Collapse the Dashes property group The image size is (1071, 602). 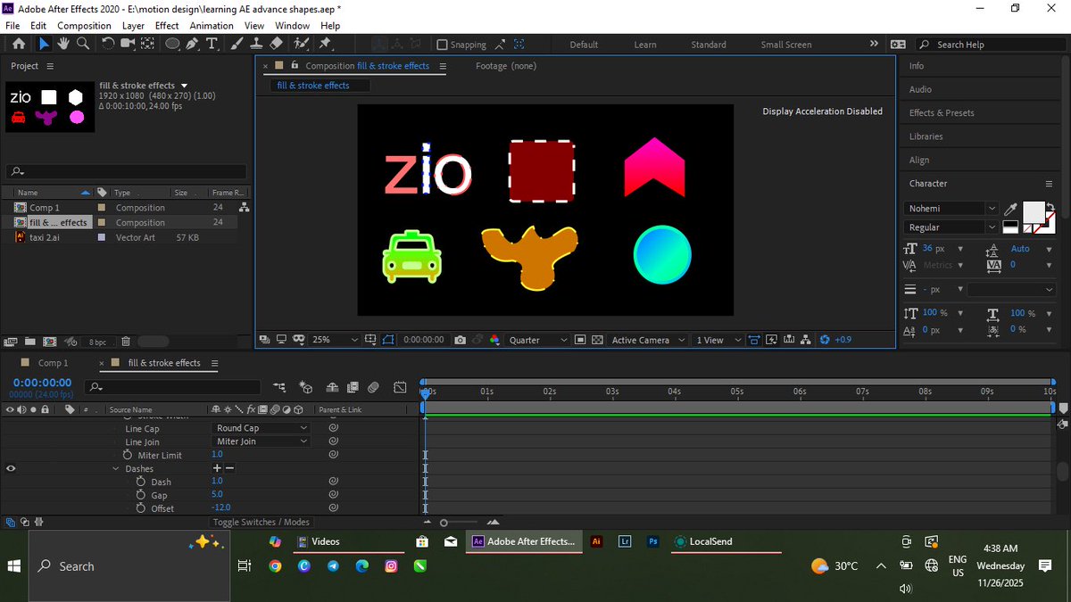[x=115, y=468]
